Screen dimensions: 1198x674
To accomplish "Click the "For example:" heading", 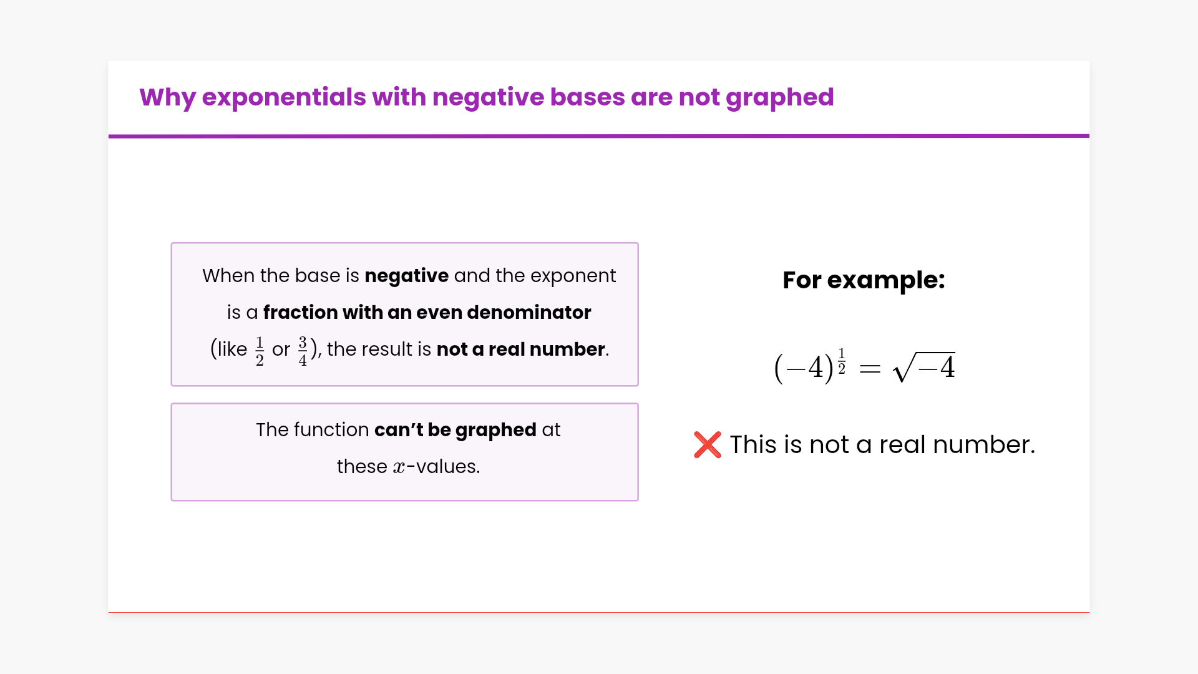I will [864, 280].
